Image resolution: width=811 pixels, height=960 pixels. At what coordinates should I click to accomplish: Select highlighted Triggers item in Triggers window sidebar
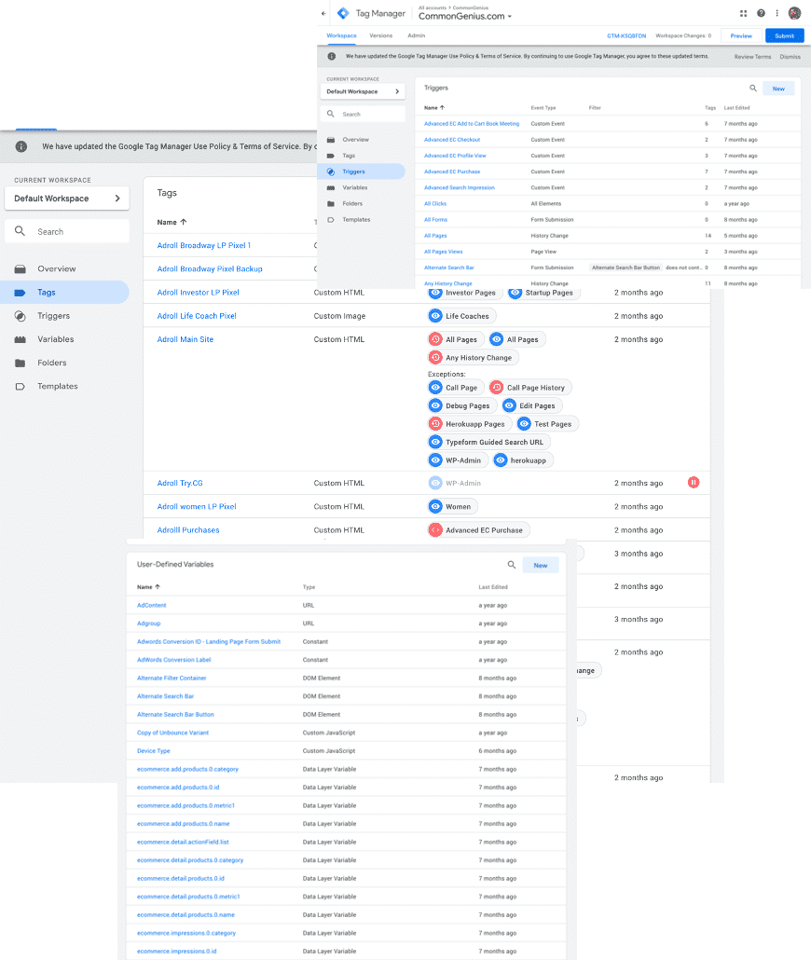tap(363, 171)
